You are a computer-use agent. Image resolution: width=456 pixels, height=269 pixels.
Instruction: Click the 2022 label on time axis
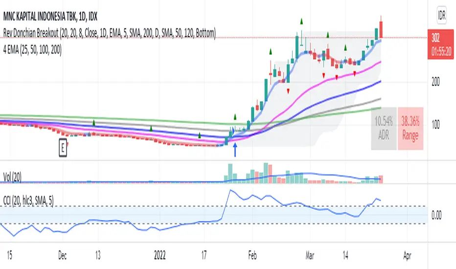coord(160,255)
